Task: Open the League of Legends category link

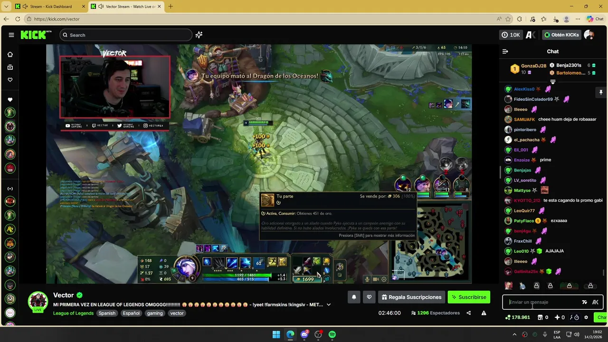Action: [73, 313]
